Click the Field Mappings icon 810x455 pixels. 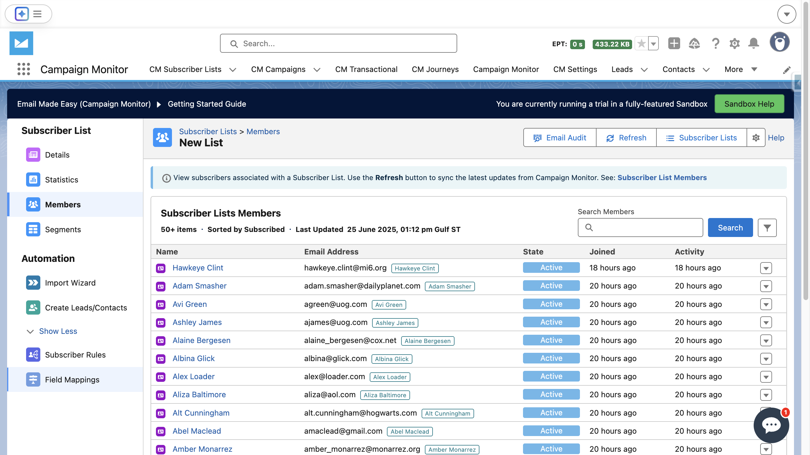coord(33,379)
